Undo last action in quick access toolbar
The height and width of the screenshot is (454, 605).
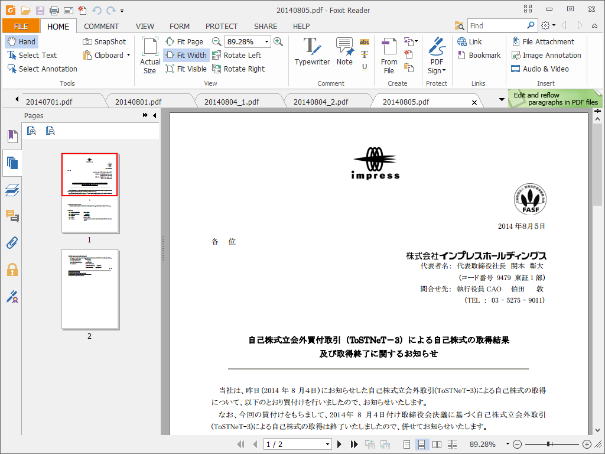coord(97,11)
